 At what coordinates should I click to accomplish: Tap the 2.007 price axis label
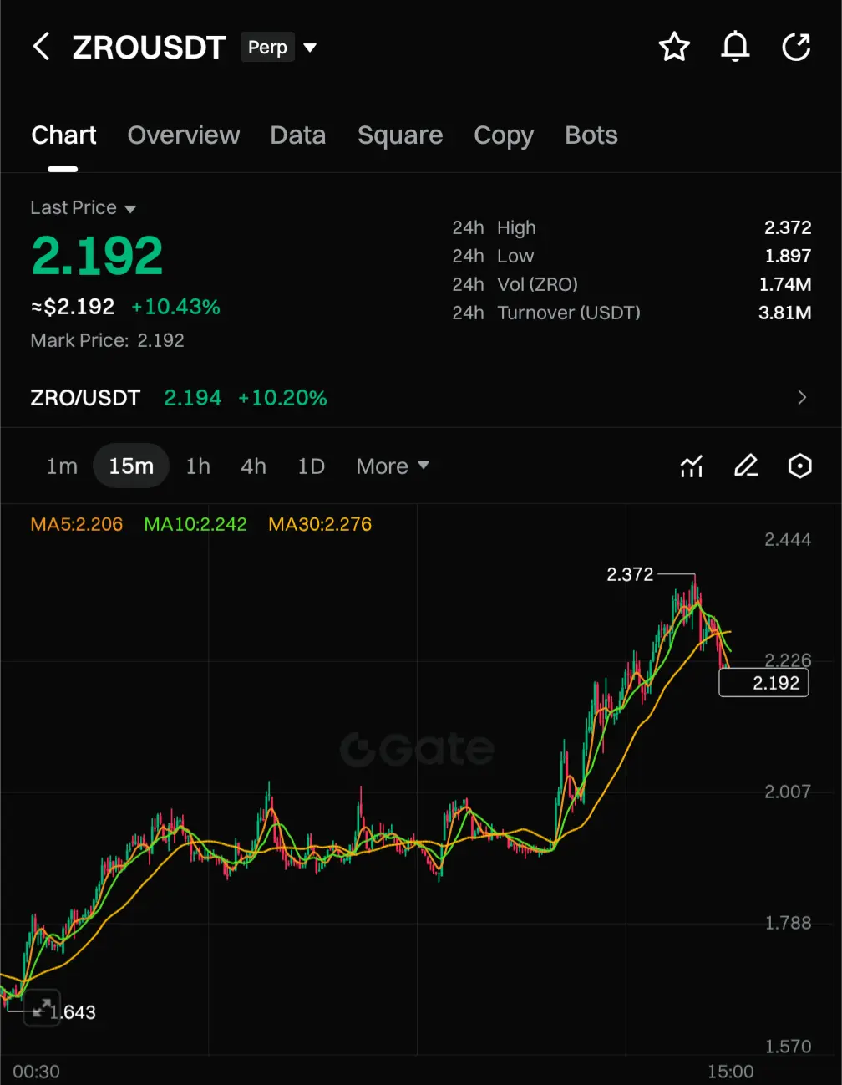(788, 792)
